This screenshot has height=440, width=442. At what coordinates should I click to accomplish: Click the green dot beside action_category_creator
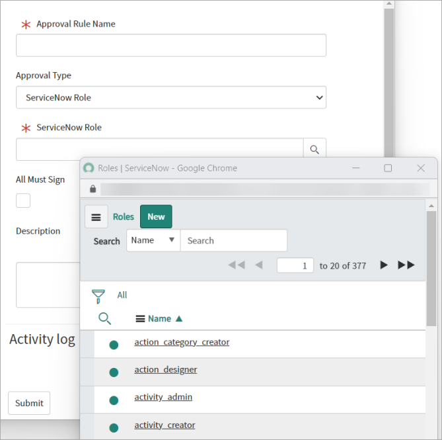(x=114, y=345)
